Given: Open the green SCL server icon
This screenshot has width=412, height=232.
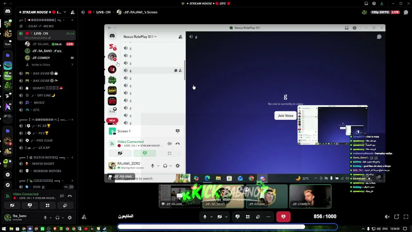Looking at the screenshot, I should click(8, 86).
